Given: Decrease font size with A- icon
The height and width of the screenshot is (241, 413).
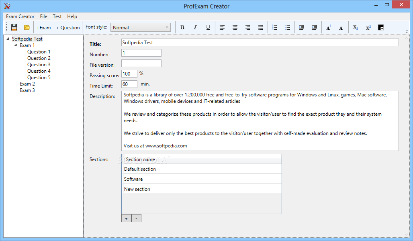Looking at the screenshot, I should pos(341,27).
